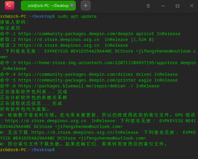Click the typed 'sudo apt update' command text

77,16
